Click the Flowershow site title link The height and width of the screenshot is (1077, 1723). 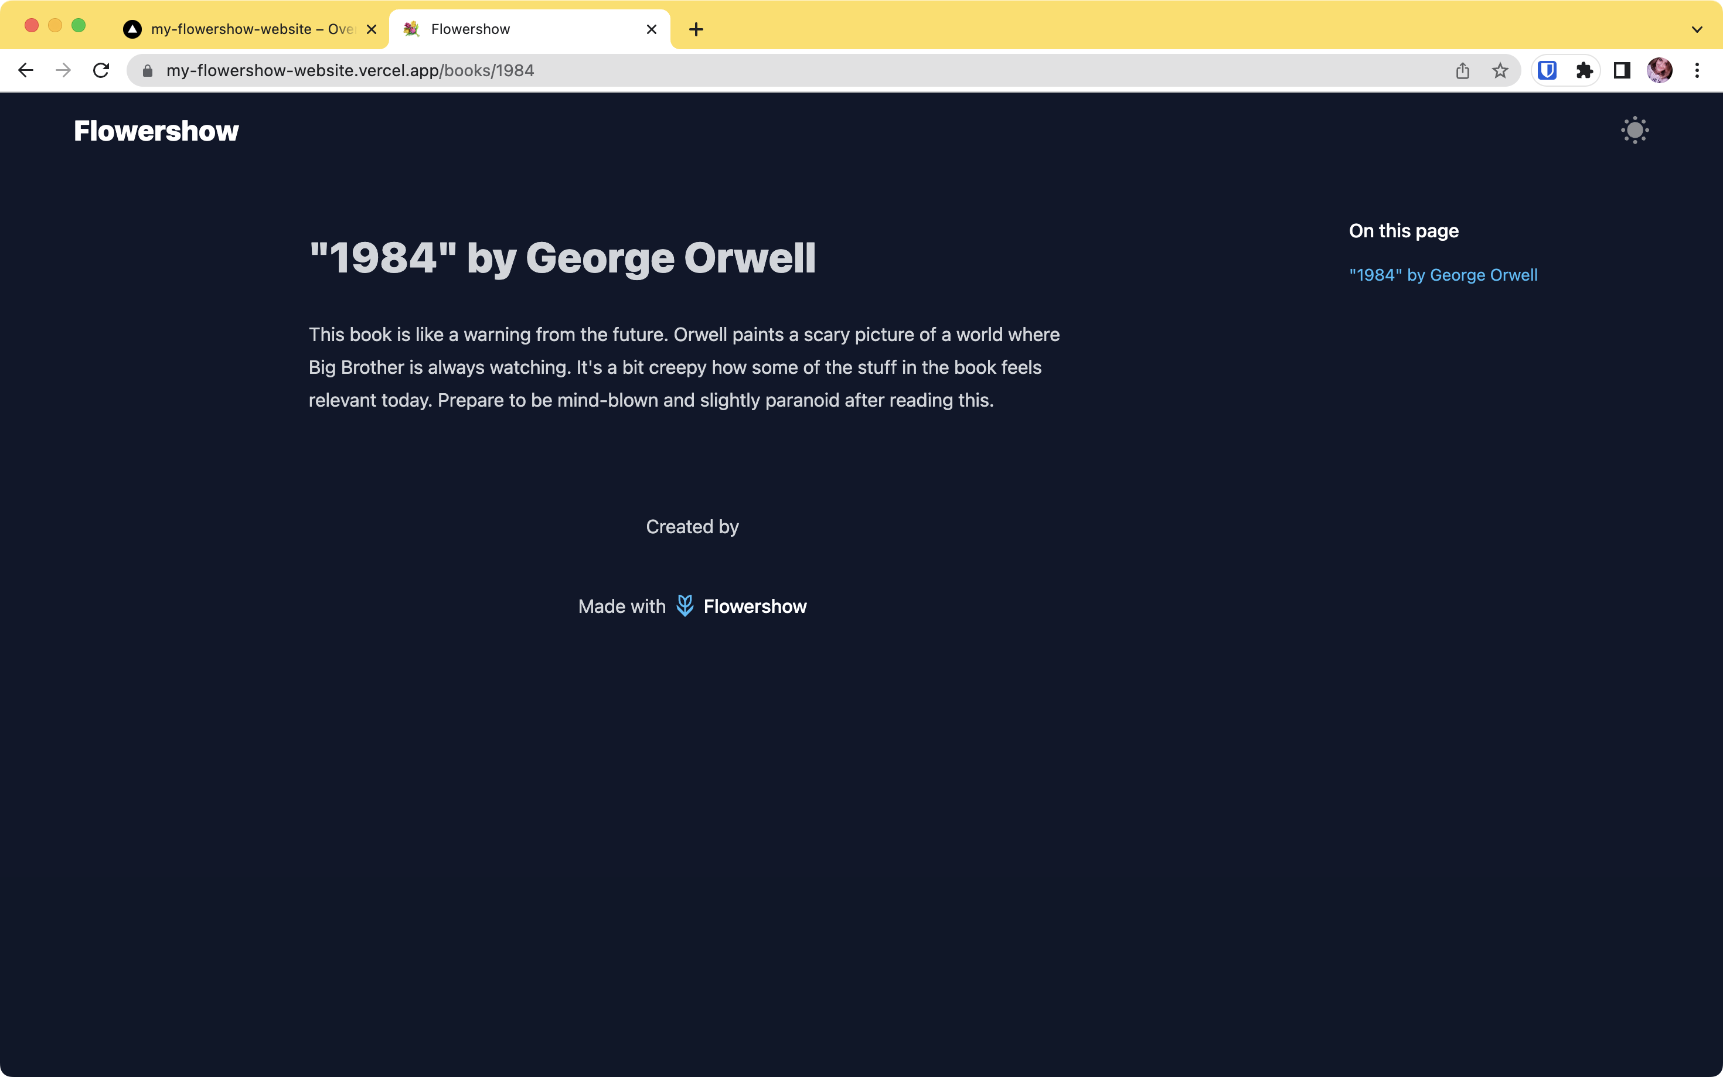click(x=156, y=131)
